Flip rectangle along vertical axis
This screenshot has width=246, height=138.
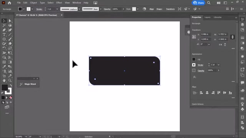[x=225, y=44]
